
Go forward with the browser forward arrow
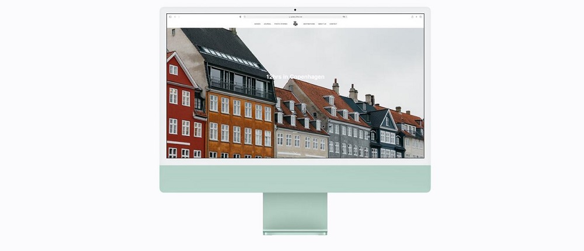[179, 17]
